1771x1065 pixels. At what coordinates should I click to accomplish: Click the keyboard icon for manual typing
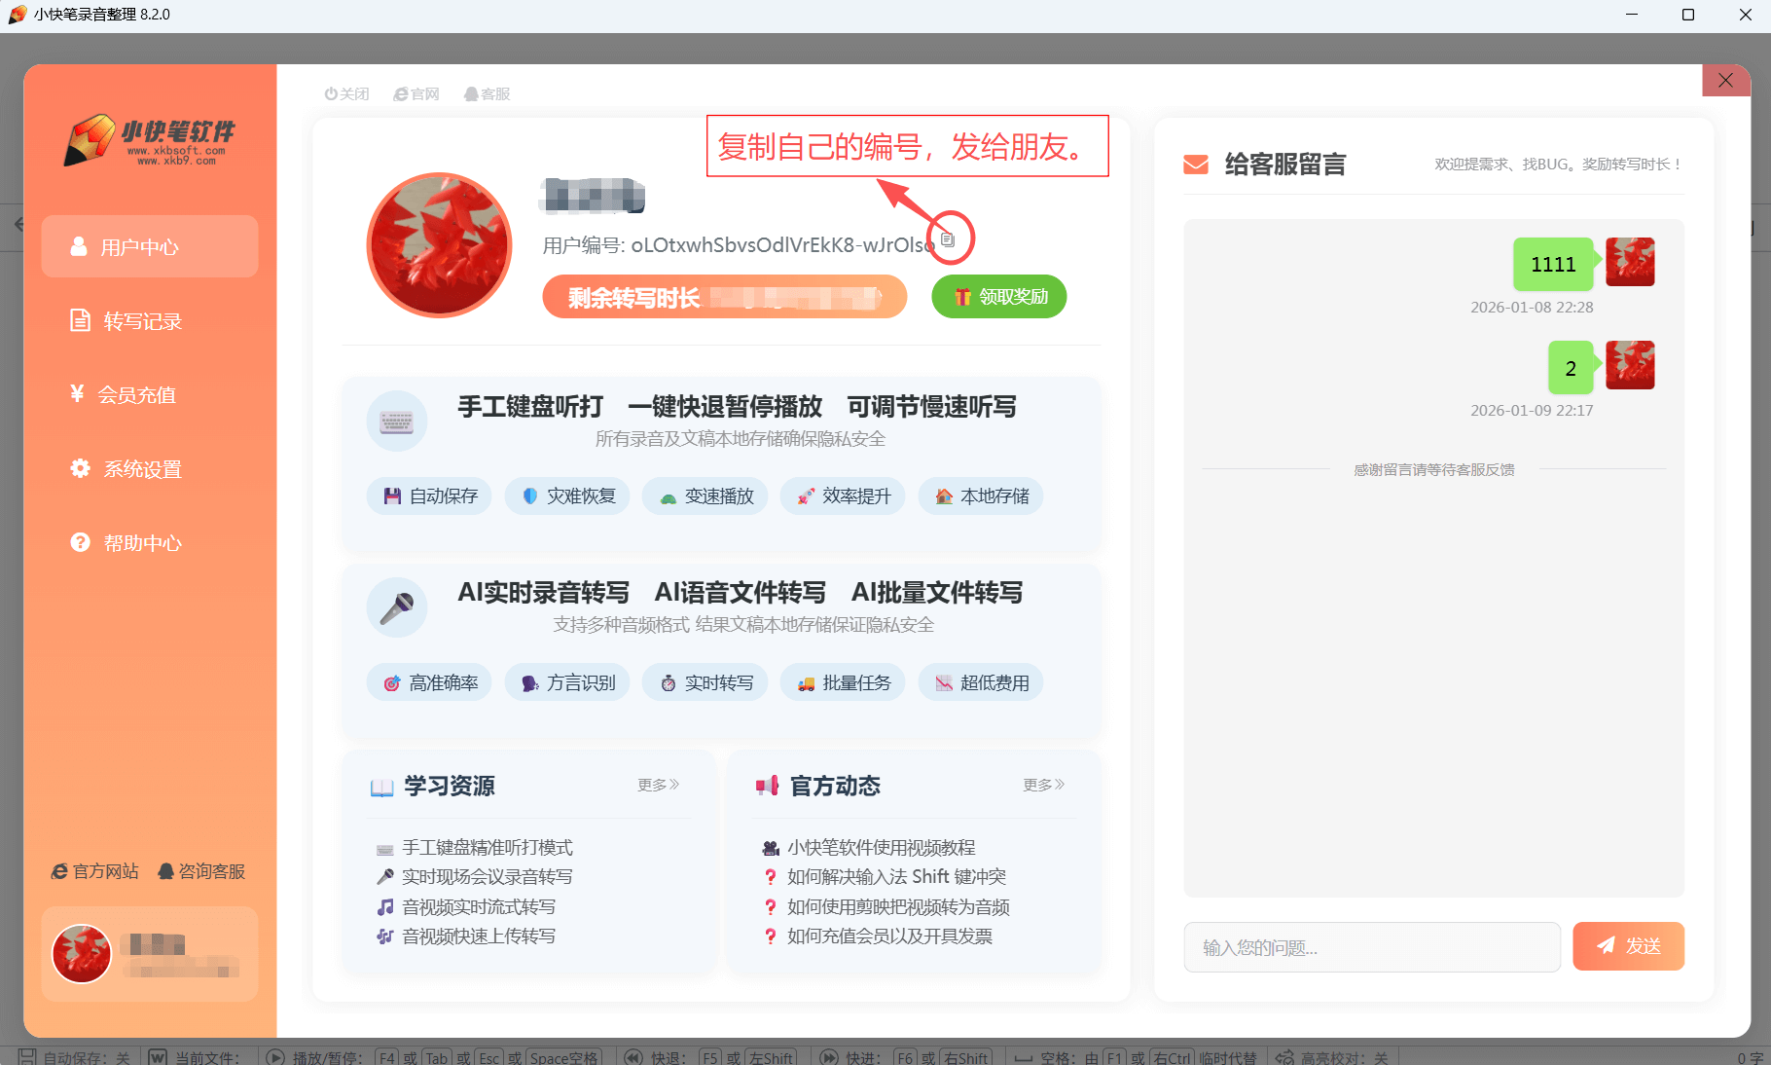[396, 422]
